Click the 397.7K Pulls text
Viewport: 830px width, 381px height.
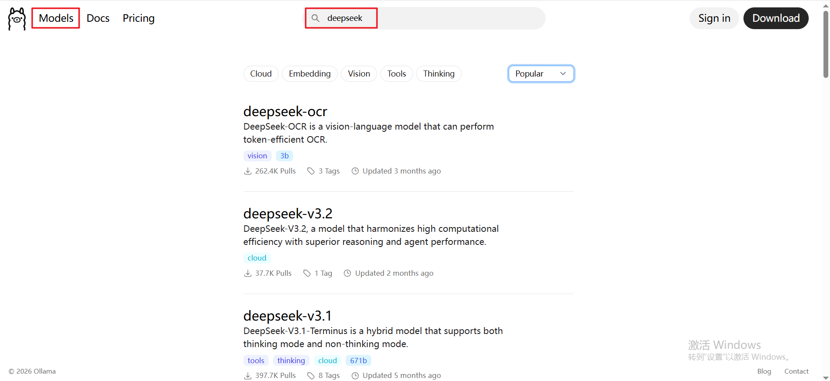(275, 375)
